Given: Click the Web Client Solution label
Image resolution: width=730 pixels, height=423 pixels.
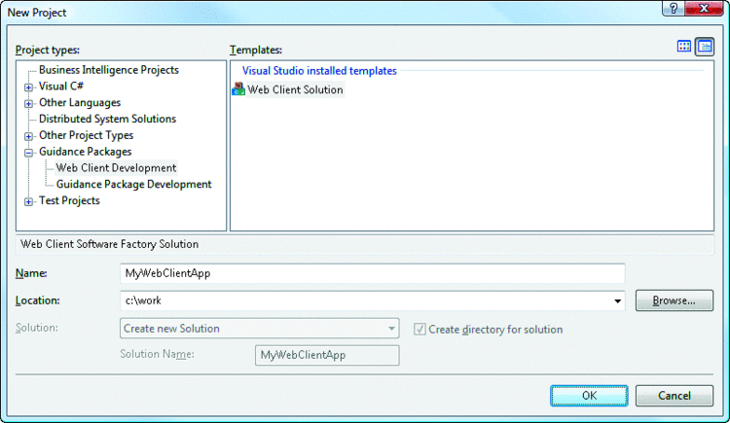Looking at the screenshot, I should pos(295,89).
